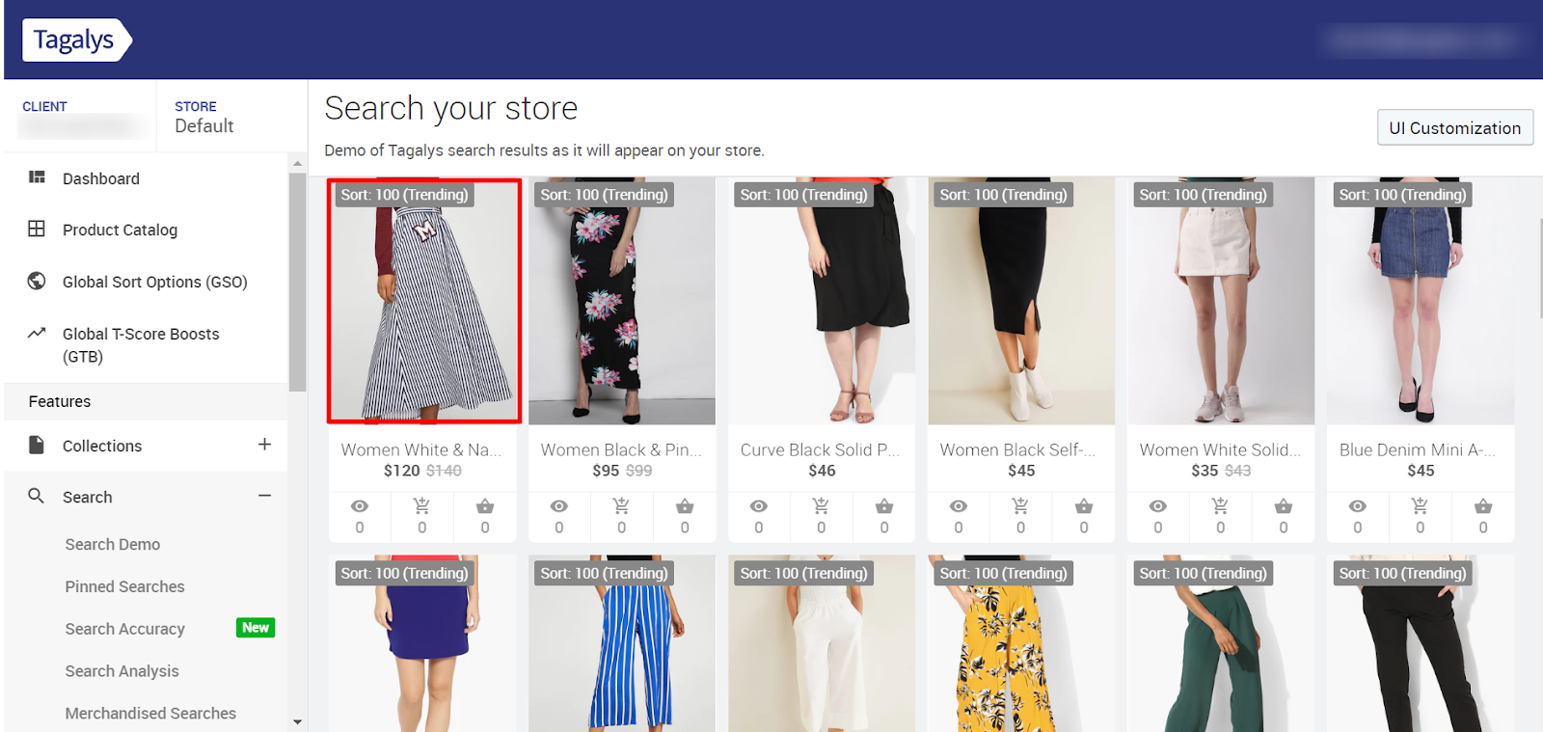Image resolution: width=1543 pixels, height=732 pixels.
Task: Click the Collections document icon
Action: (37, 445)
